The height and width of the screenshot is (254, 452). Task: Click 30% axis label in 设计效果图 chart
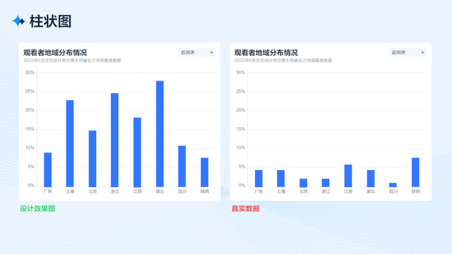point(30,72)
